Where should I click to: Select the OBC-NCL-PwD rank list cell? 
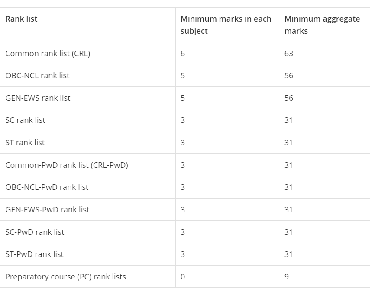(47, 187)
